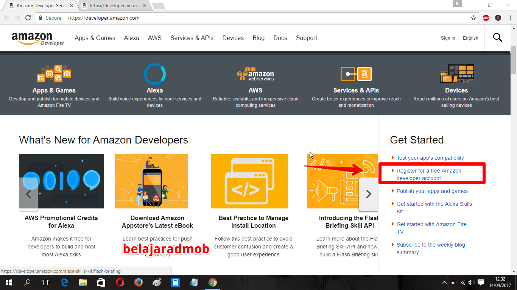Image resolution: width=517 pixels, height=290 pixels.
Task: Click Get started with Alexa Skills Kit
Action: click(x=434, y=208)
